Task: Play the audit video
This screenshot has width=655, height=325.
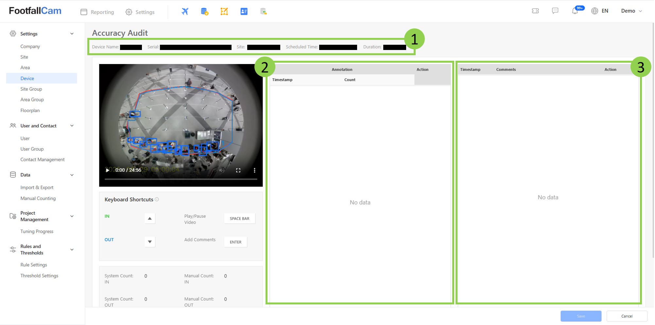Action: [x=108, y=170]
